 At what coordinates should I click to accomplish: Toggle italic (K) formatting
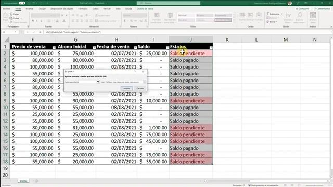click(x=37, y=21)
